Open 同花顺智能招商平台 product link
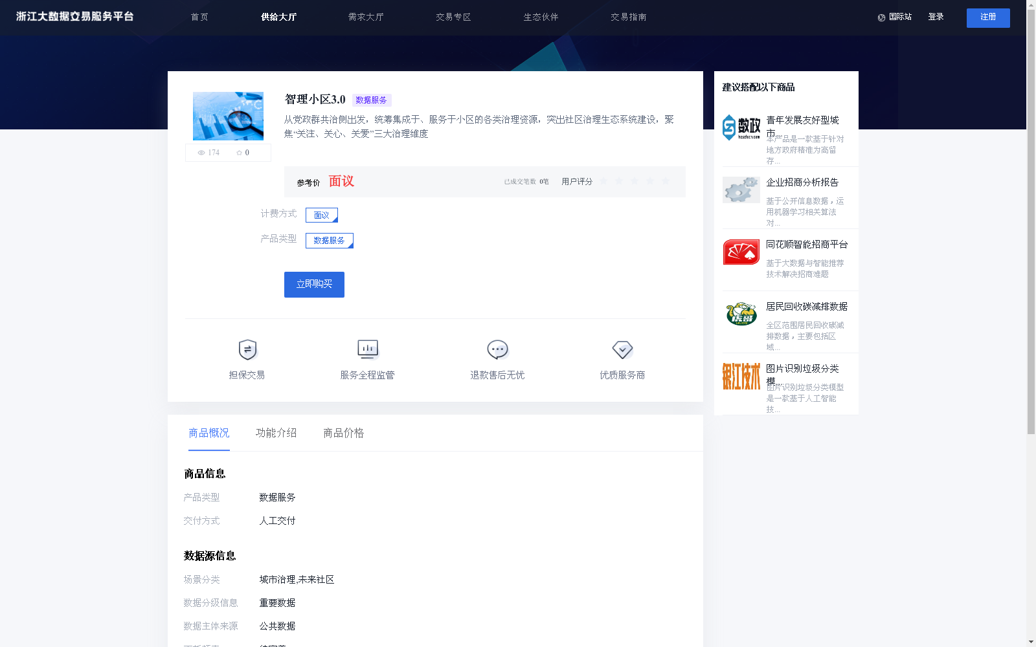1036x647 pixels. [807, 245]
